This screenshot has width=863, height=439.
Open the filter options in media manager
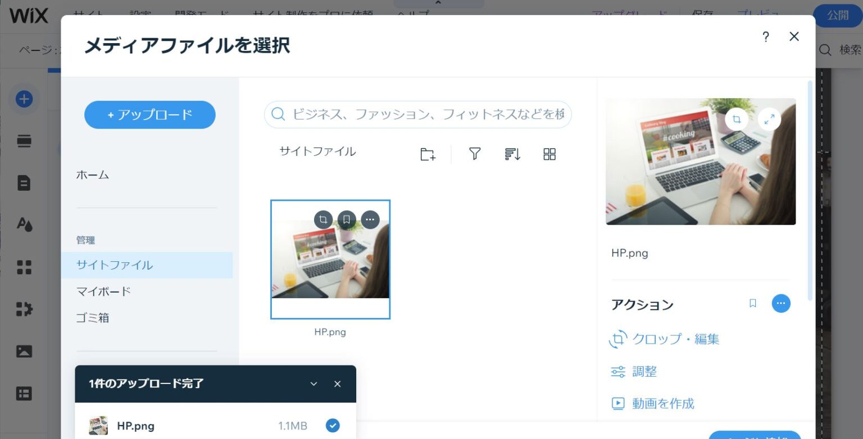tap(474, 154)
